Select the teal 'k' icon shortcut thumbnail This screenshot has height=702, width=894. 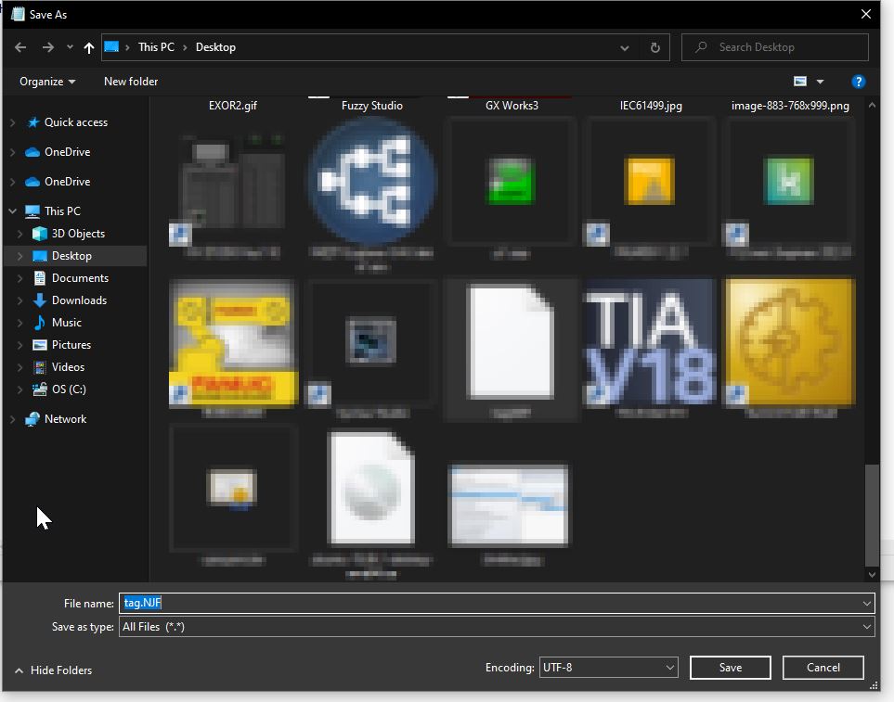point(790,181)
